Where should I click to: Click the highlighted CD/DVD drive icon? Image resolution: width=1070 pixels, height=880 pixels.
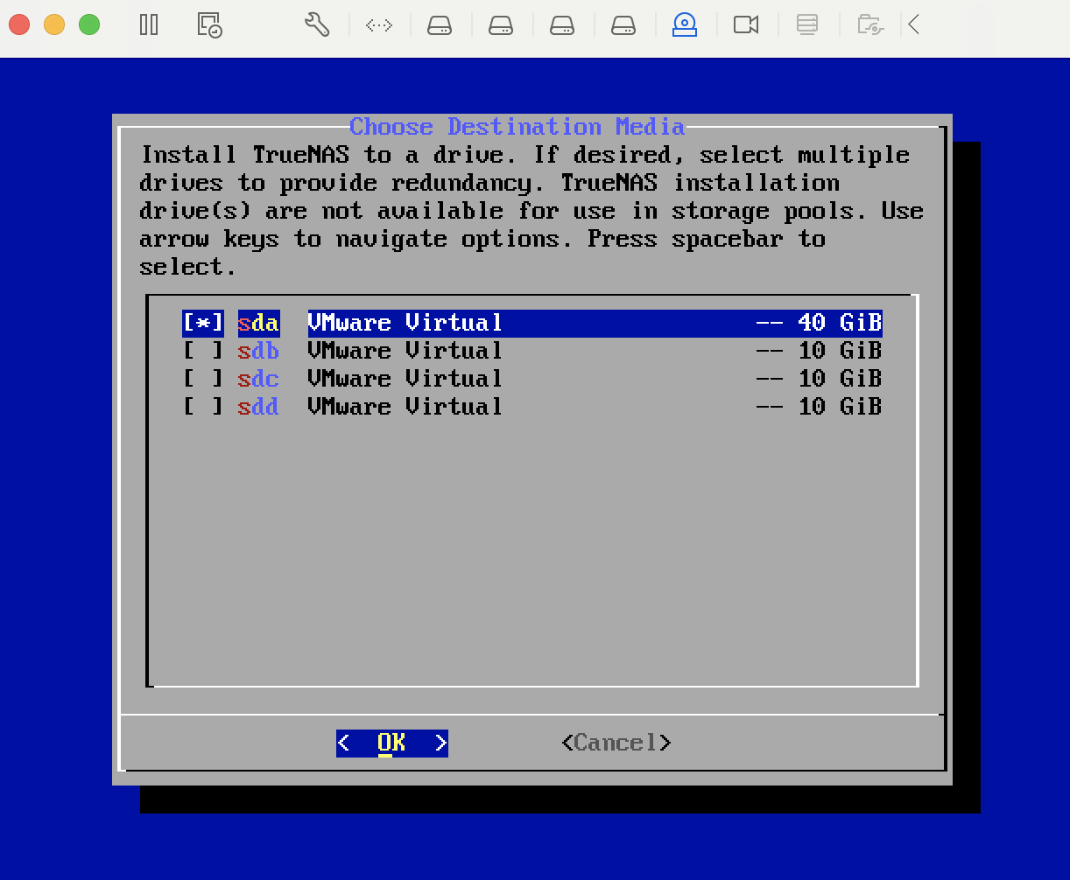pyautogui.click(x=685, y=24)
